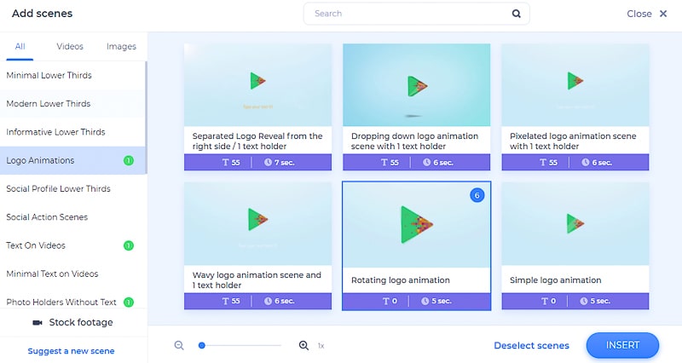
Task: Select the Dropping down logo animation thumbnail
Action: (x=416, y=84)
